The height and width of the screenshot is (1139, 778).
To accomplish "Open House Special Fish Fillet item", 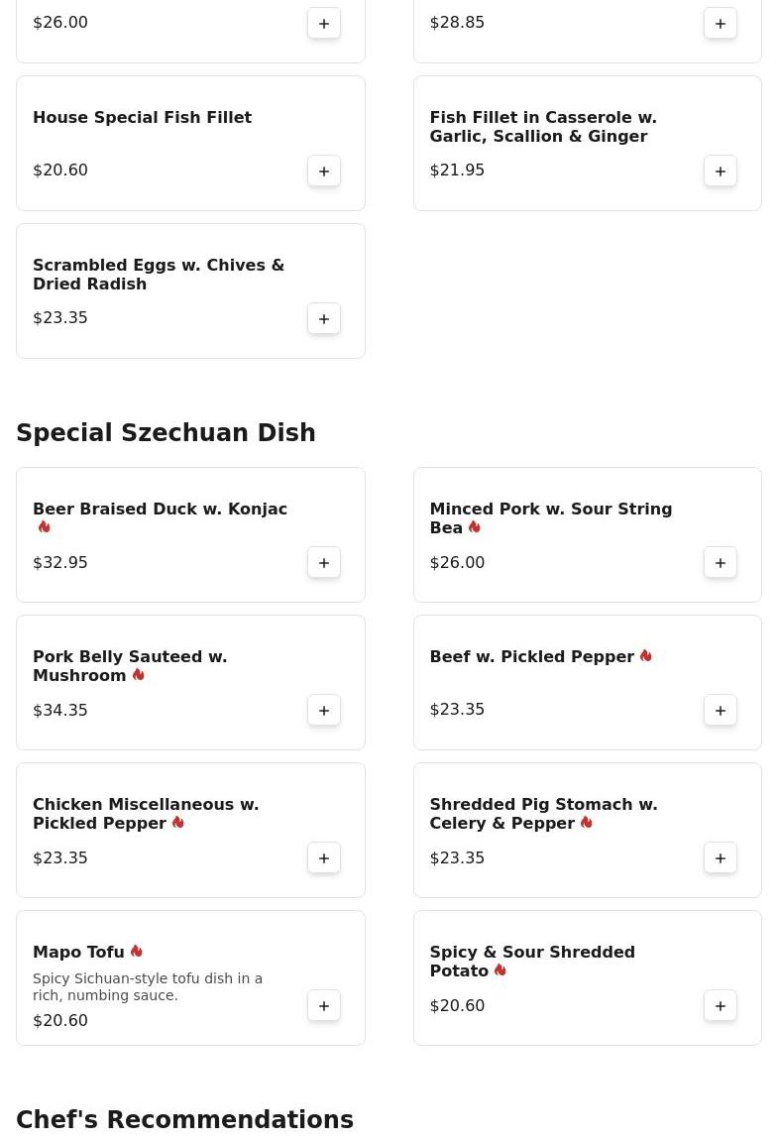I will [x=142, y=117].
